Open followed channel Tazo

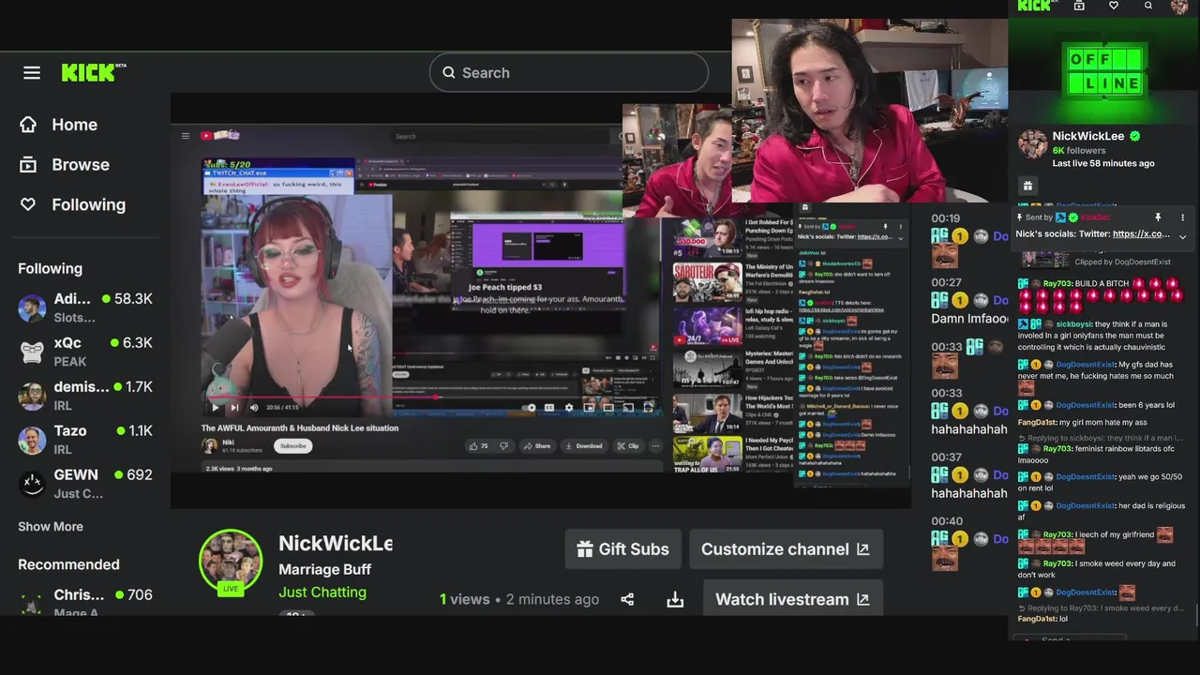[85, 440]
